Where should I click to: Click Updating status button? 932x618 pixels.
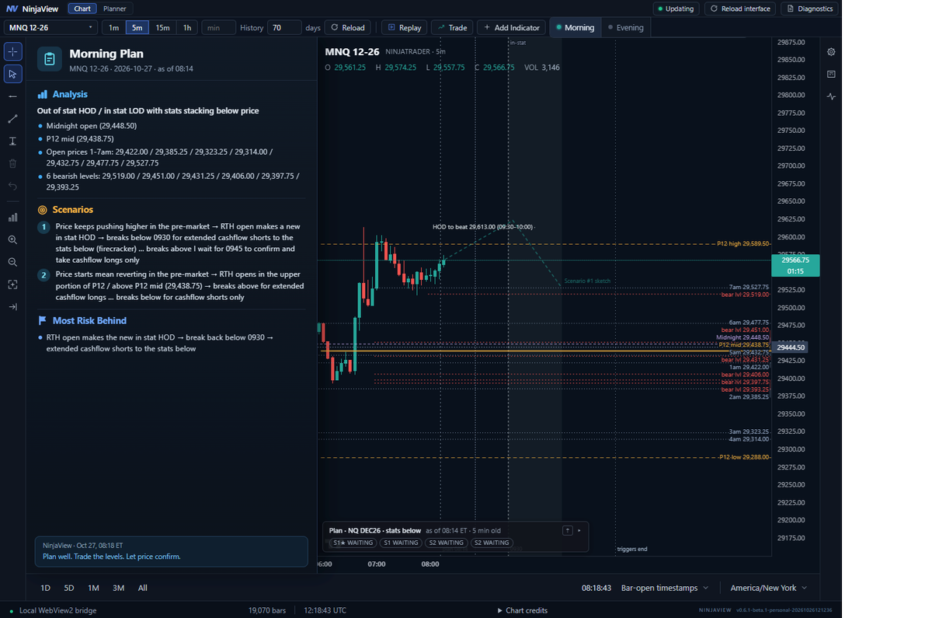coord(675,9)
